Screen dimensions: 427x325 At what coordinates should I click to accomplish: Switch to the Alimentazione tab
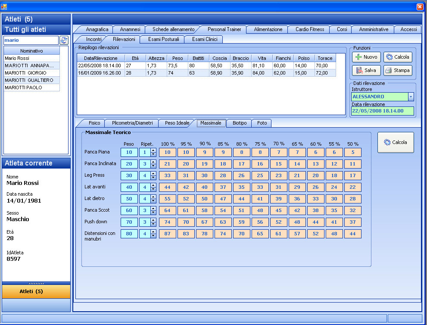click(268, 29)
